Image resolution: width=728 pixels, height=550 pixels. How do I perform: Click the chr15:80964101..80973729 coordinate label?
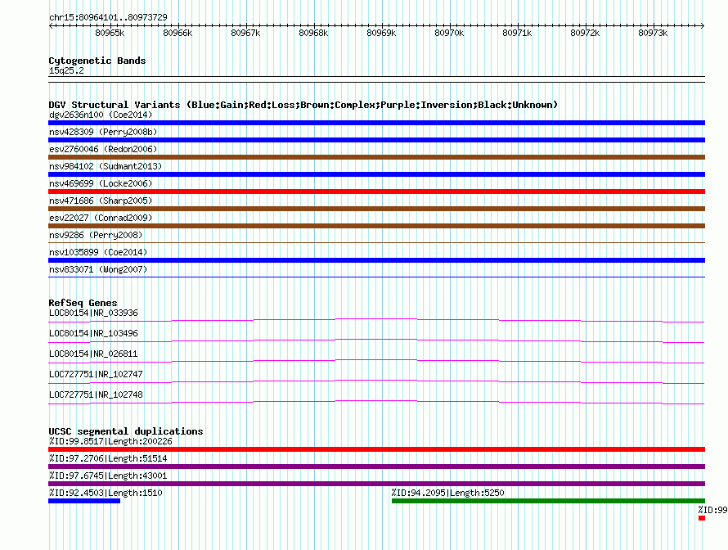click(108, 17)
